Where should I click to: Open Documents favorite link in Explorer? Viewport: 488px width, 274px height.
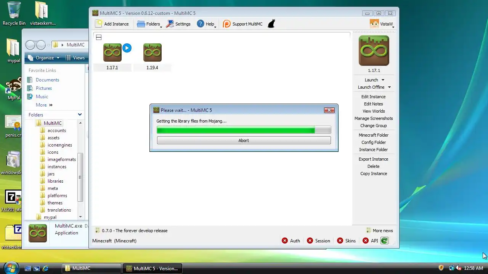tap(43, 80)
